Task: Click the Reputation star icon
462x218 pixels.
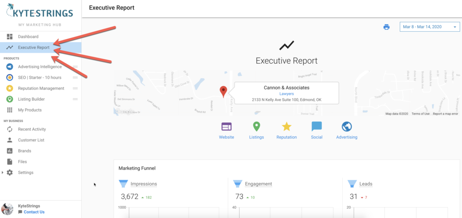Action: pyautogui.click(x=286, y=127)
